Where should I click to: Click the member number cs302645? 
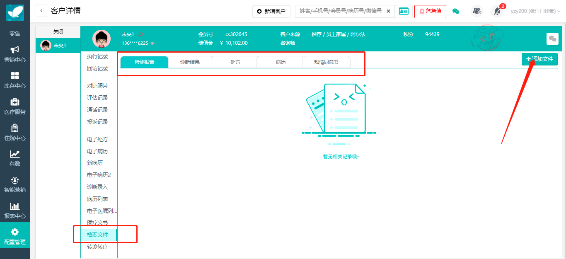pyautogui.click(x=236, y=34)
